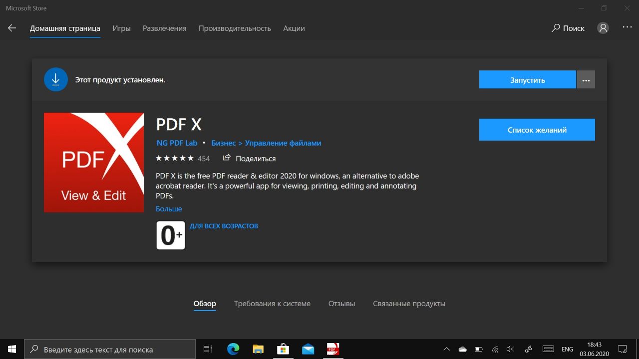The height and width of the screenshot is (359, 639).
Task: Click the Этот продукт установлен text
Action: pyautogui.click(x=120, y=80)
